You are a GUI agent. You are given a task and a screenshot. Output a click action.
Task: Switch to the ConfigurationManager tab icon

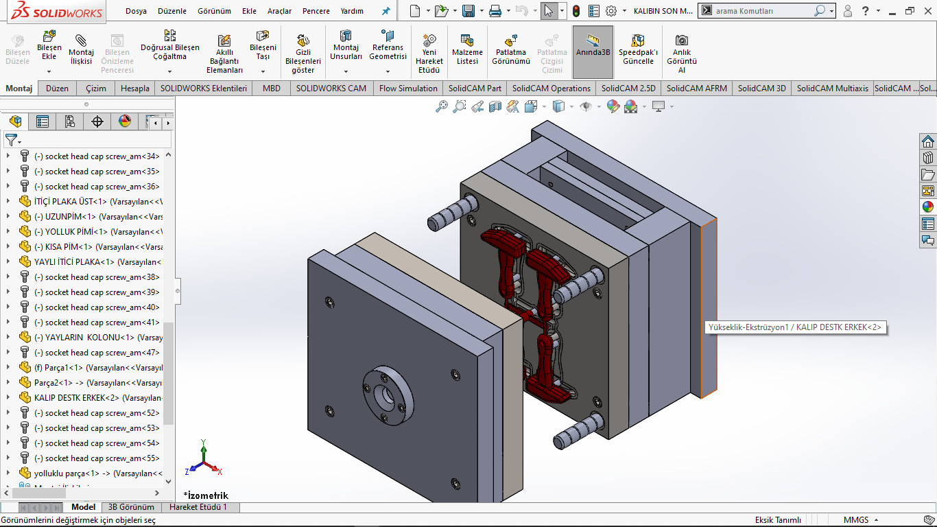pyautogui.click(x=70, y=121)
